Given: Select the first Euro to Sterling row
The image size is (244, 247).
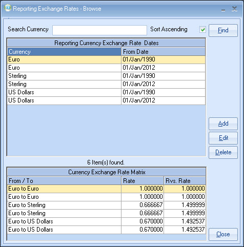Looking at the screenshot, I should [107, 205].
